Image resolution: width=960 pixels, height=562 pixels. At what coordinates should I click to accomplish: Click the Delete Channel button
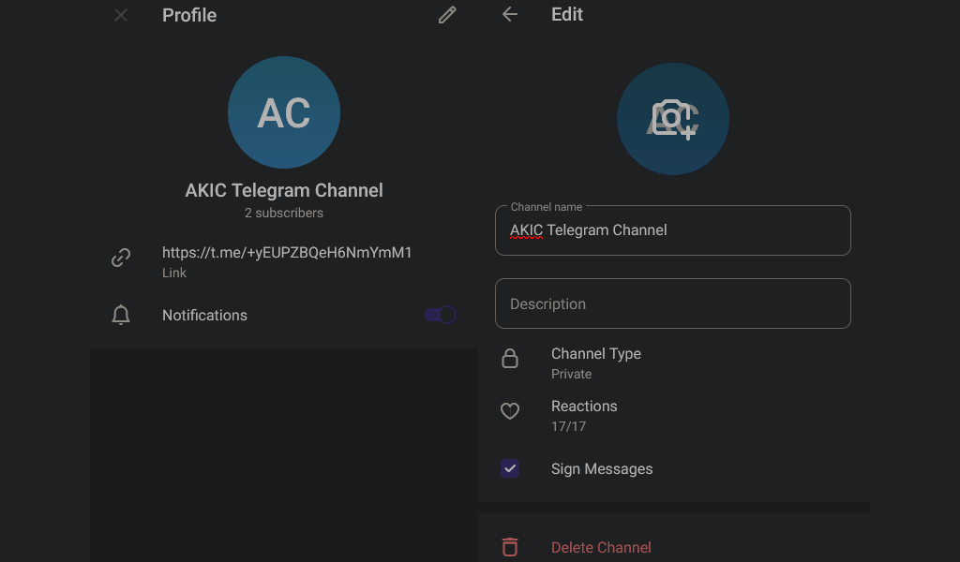tap(601, 547)
